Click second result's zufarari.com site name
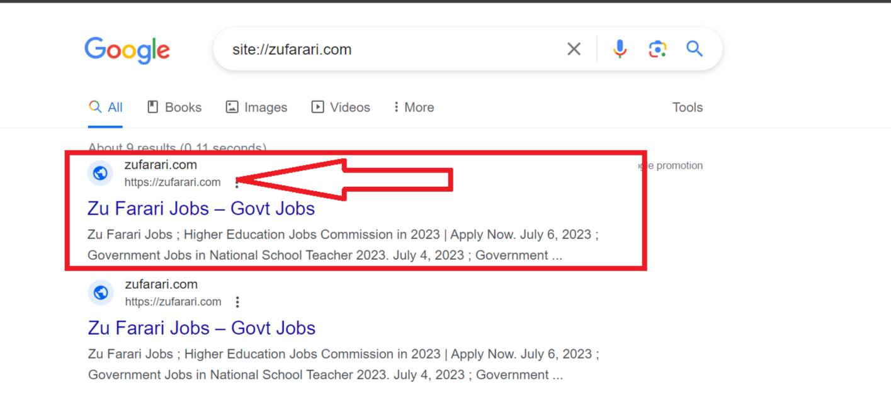The height and width of the screenshot is (402, 891). click(161, 284)
